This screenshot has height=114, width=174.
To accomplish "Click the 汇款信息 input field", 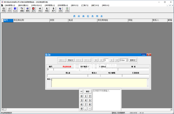I will 135,76.
